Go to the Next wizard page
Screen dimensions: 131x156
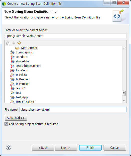click(66, 148)
